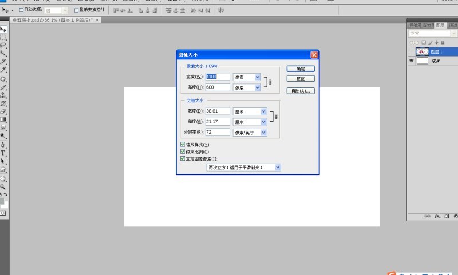The width and height of the screenshot is (458, 275).
Task: Select the Gradient tool
Action: 3,119
